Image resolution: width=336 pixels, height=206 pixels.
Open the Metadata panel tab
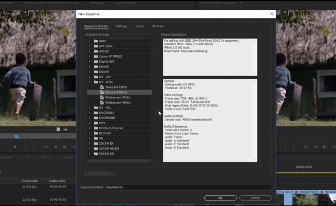97,3
